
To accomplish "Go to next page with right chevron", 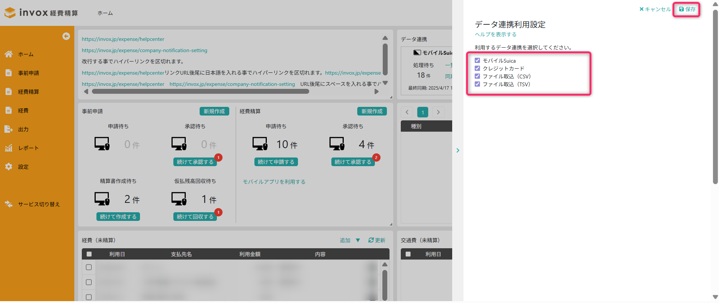I will coord(438,112).
